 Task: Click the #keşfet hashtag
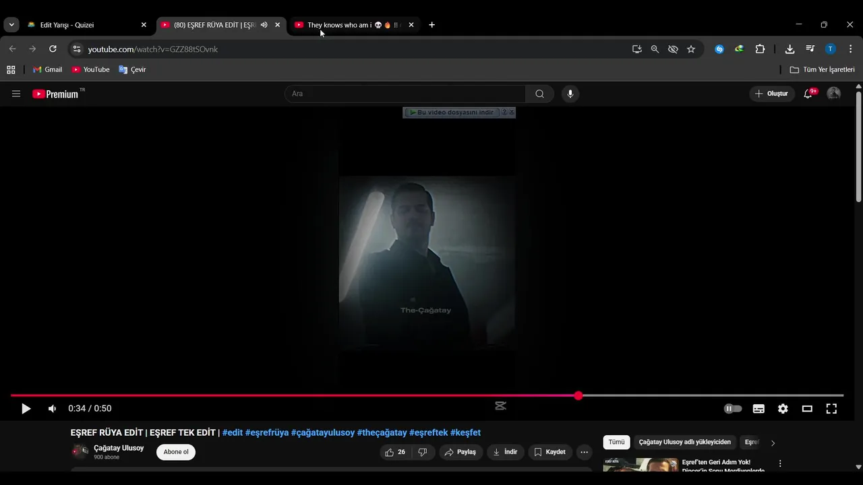[465, 432]
